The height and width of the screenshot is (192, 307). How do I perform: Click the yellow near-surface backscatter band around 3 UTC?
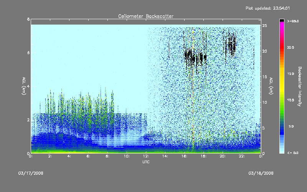click(x=59, y=152)
